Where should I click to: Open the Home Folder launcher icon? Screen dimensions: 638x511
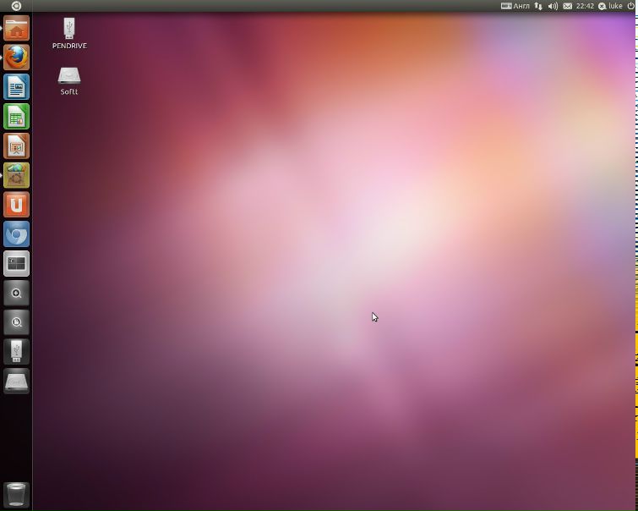tap(16, 29)
